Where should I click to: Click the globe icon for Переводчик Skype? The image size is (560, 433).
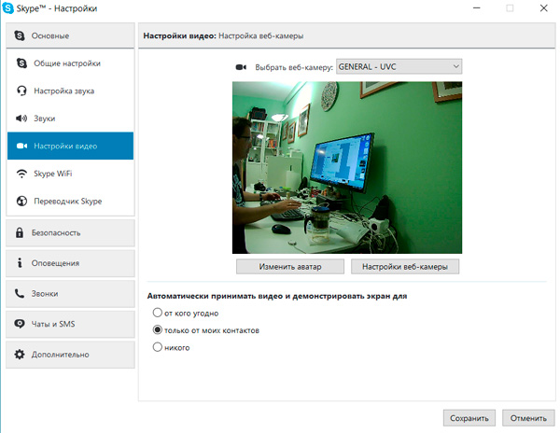click(21, 201)
